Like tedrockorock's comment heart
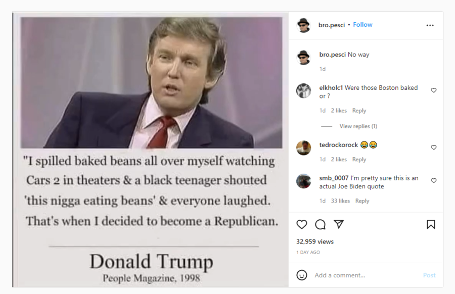Screen dimensions: 455x294 click(x=434, y=148)
